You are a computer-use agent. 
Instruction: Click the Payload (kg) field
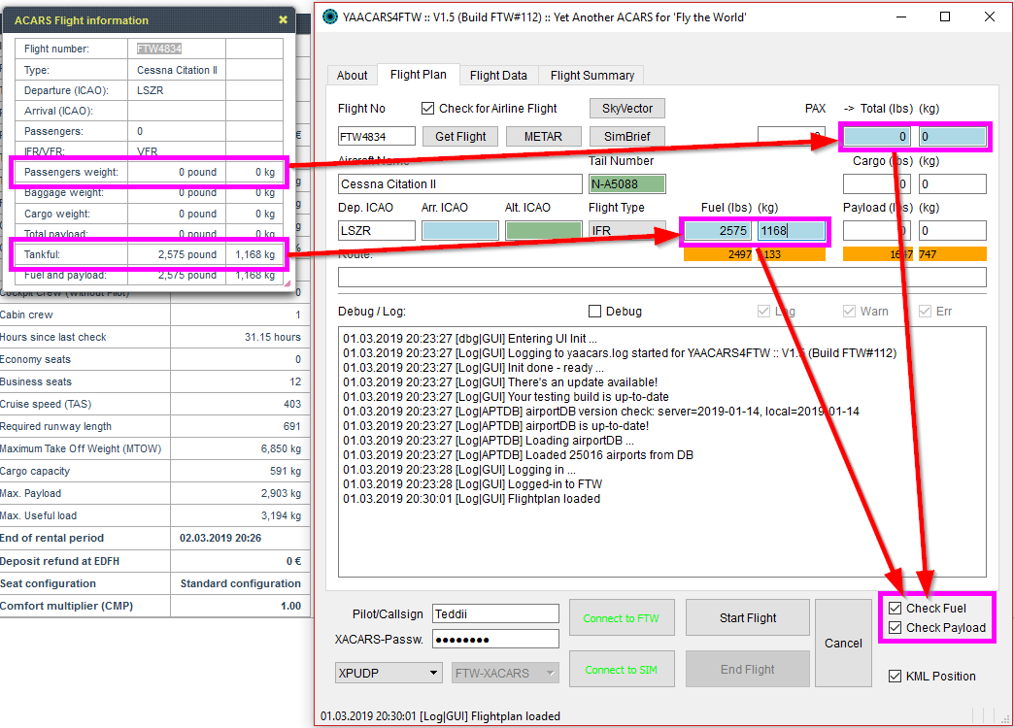pyautogui.click(x=953, y=231)
